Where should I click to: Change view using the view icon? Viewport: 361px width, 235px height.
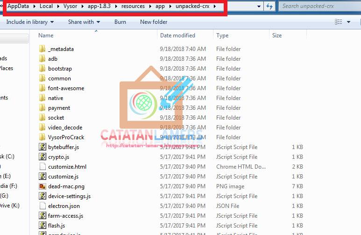pyautogui.click(x=338, y=22)
